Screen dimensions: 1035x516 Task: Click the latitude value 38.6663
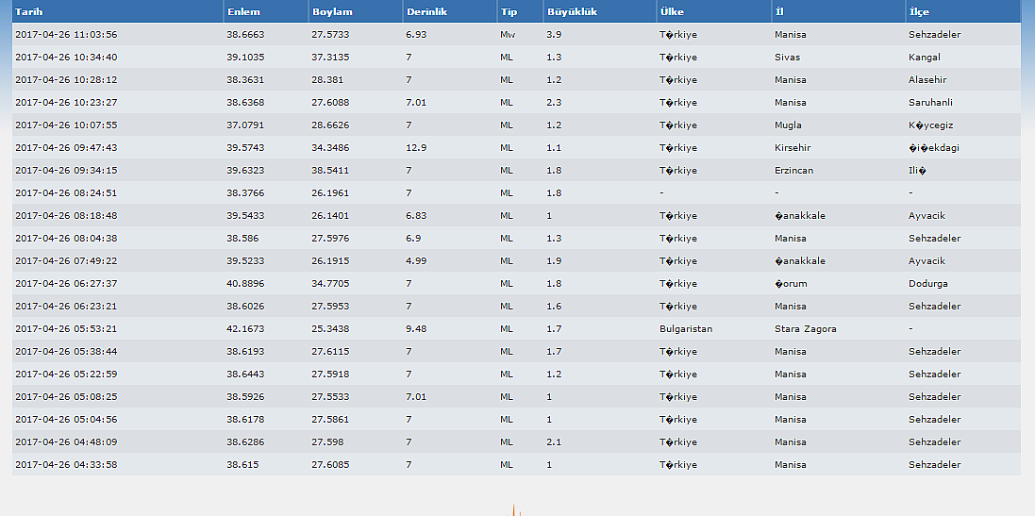[x=245, y=34]
